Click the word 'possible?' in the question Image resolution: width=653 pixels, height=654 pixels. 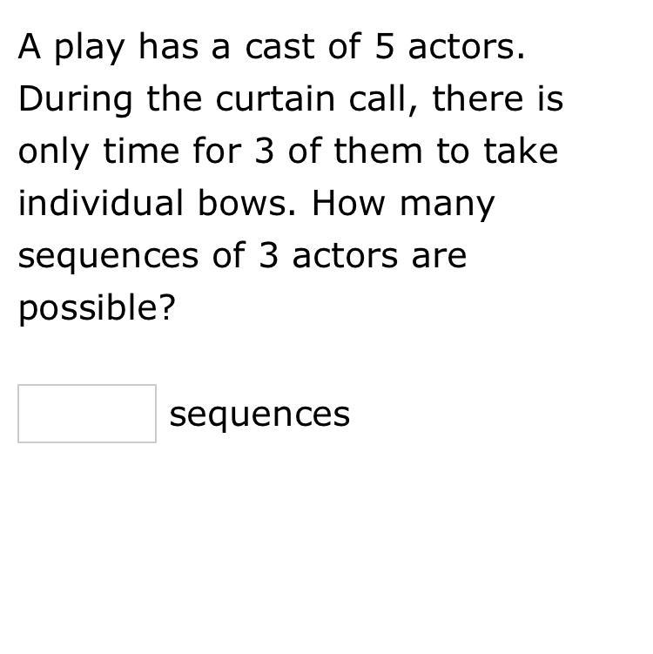(97, 309)
